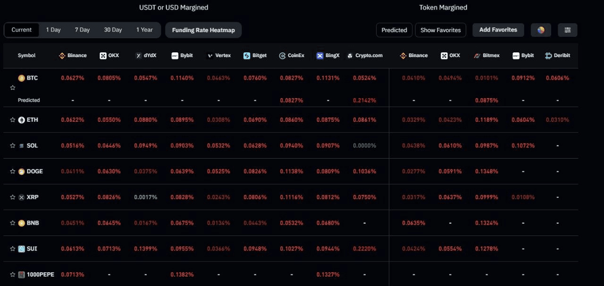Click the Vertex logo icon
The height and width of the screenshot is (286, 604).
[210, 56]
